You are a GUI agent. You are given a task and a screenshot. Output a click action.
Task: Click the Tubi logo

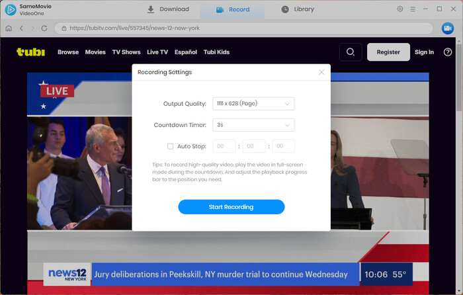pyautogui.click(x=30, y=52)
